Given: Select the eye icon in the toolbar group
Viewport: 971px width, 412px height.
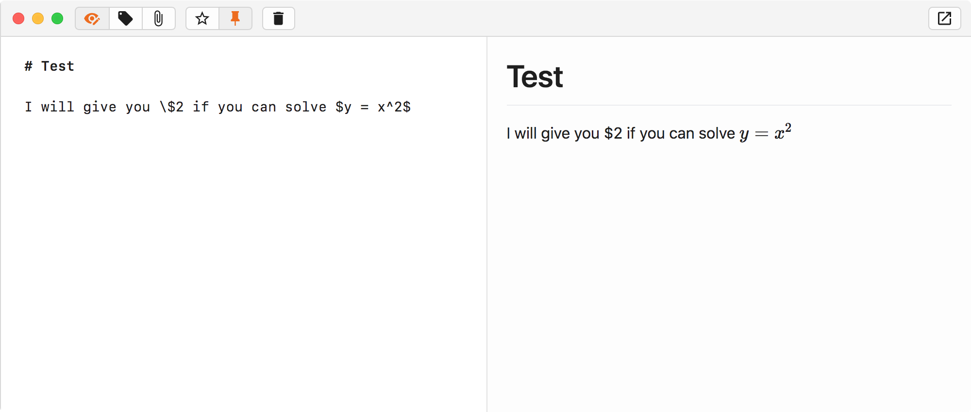Looking at the screenshot, I should click(91, 18).
